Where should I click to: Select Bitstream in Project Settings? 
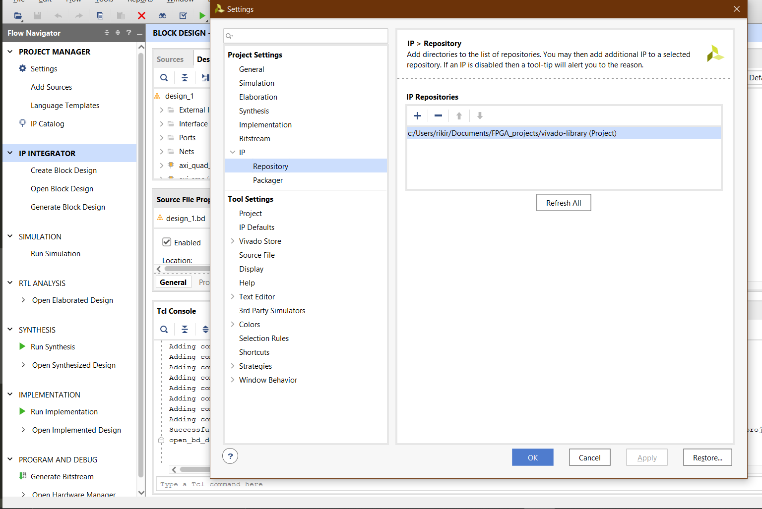(254, 138)
